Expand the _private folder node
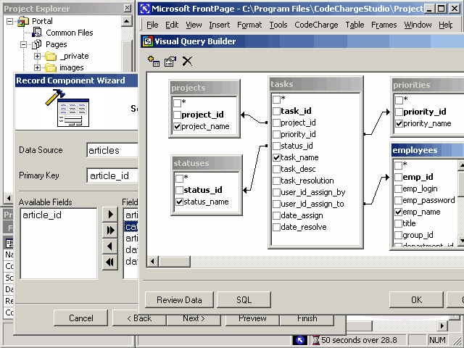464x348 pixels. [x=37, y=56]
